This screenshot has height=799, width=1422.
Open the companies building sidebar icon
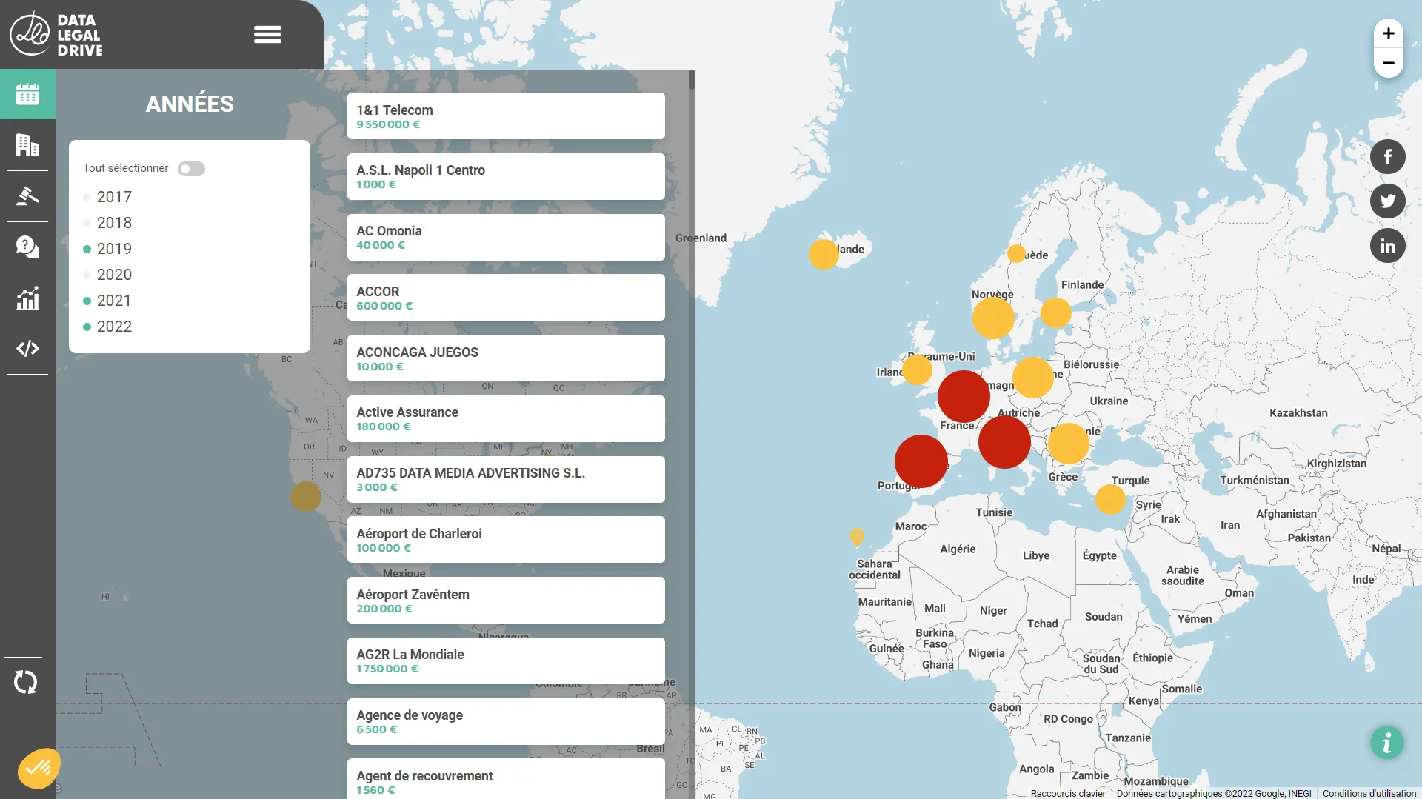[27, 145]
